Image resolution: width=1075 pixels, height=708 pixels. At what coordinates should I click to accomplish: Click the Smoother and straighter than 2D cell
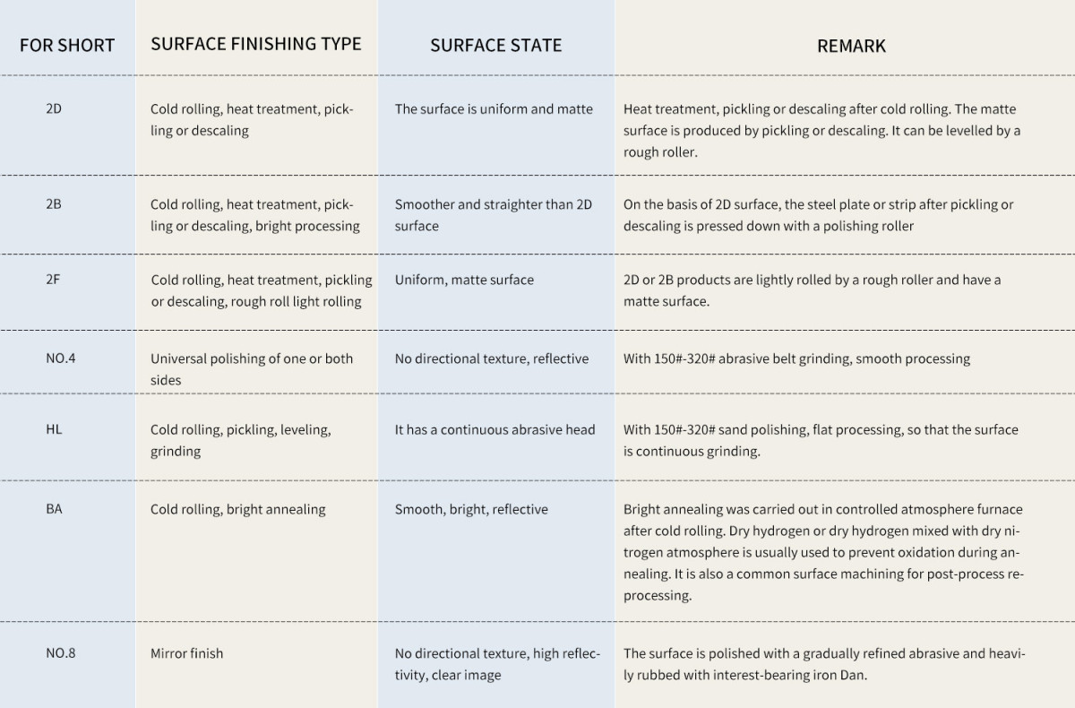493,214
